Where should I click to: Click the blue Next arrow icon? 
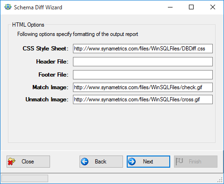[132, 162]
